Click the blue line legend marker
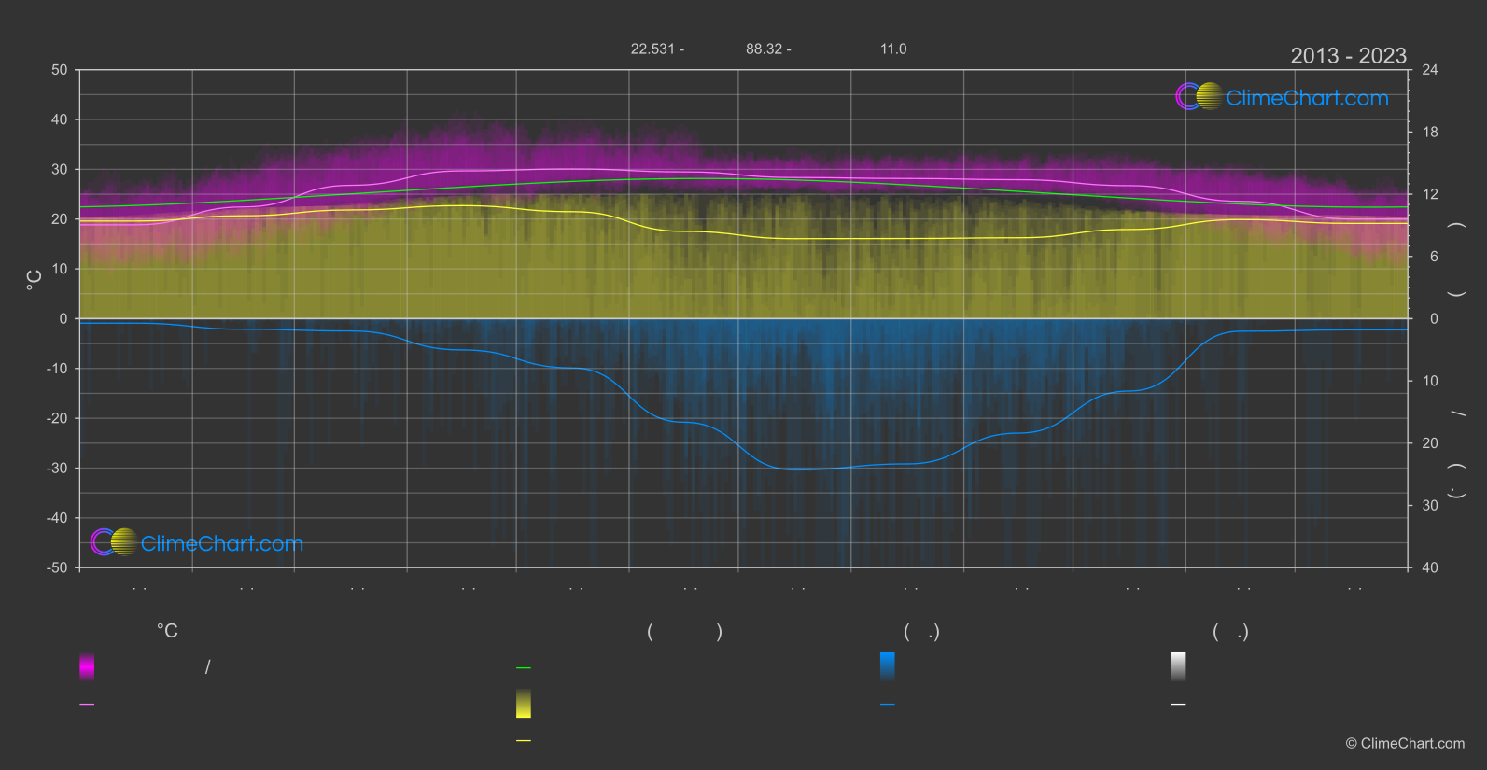 [x=888, y=705]
